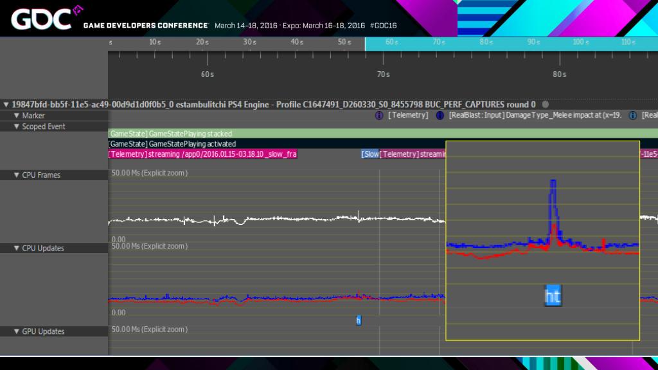Click the Telemetry marker info icon
Image resolution: width=658 pixels, height=370 pixels.
379,116
